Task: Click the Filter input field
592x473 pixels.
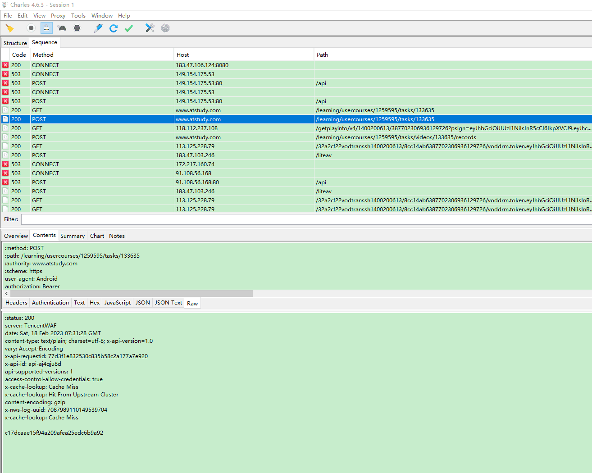Action: tap(306, 219)
